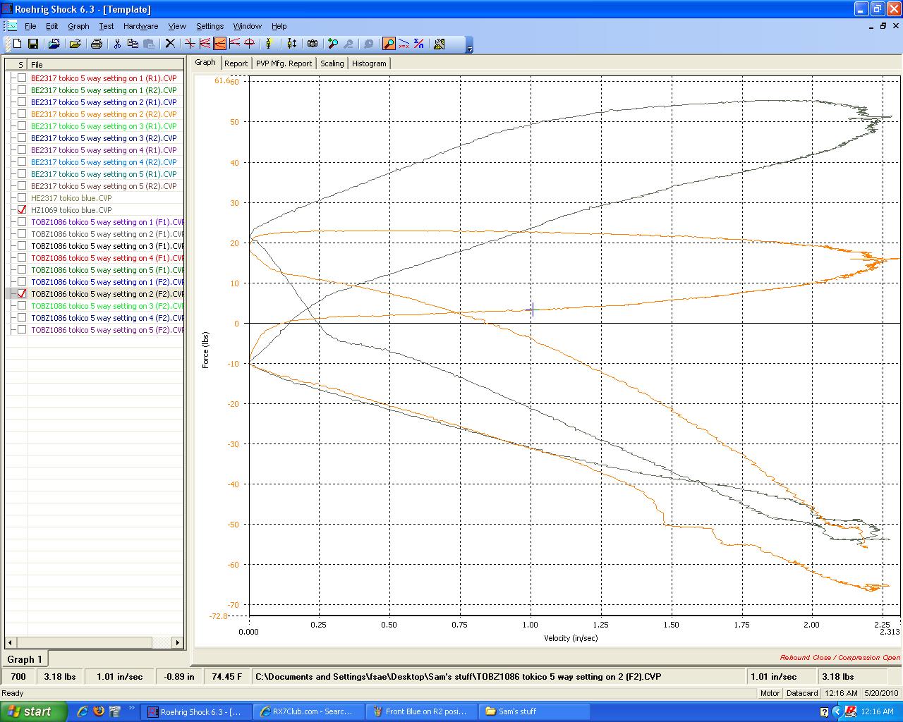Switch to the Histogram tab
Viewport: 903px width, 722px height.
coord(369,63)
